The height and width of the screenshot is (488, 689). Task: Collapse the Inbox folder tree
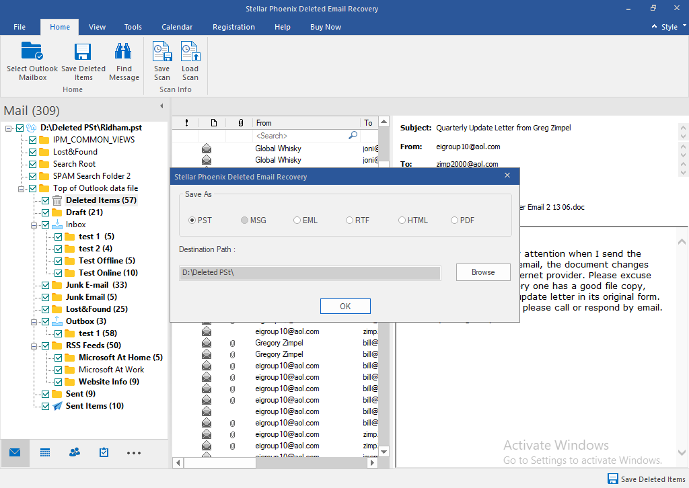tap(34, 225)
